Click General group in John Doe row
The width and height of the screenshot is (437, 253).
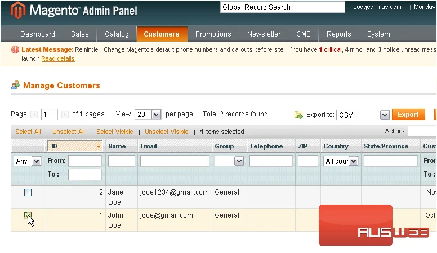[227, 215]
